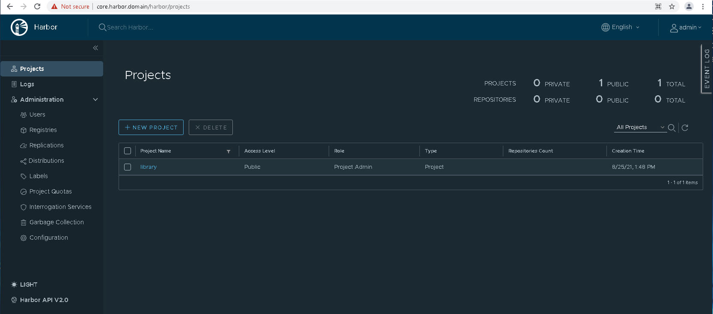Viewport: 713px width, 314px height.
Task: Click the Distributions share icon
Action: (x=23, y=161)
